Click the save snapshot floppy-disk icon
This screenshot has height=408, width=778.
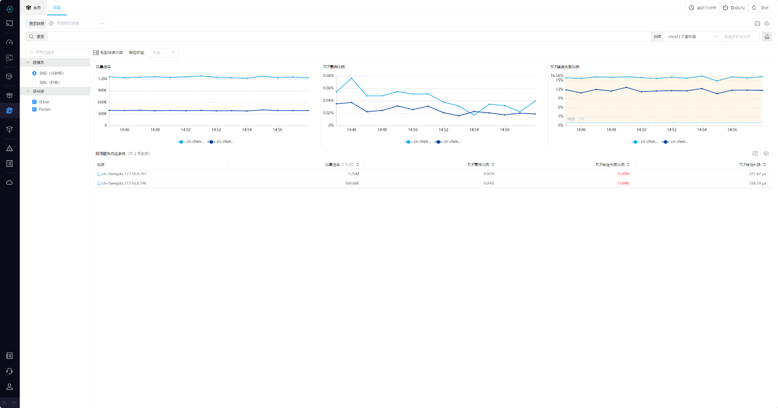pos(757,24)
